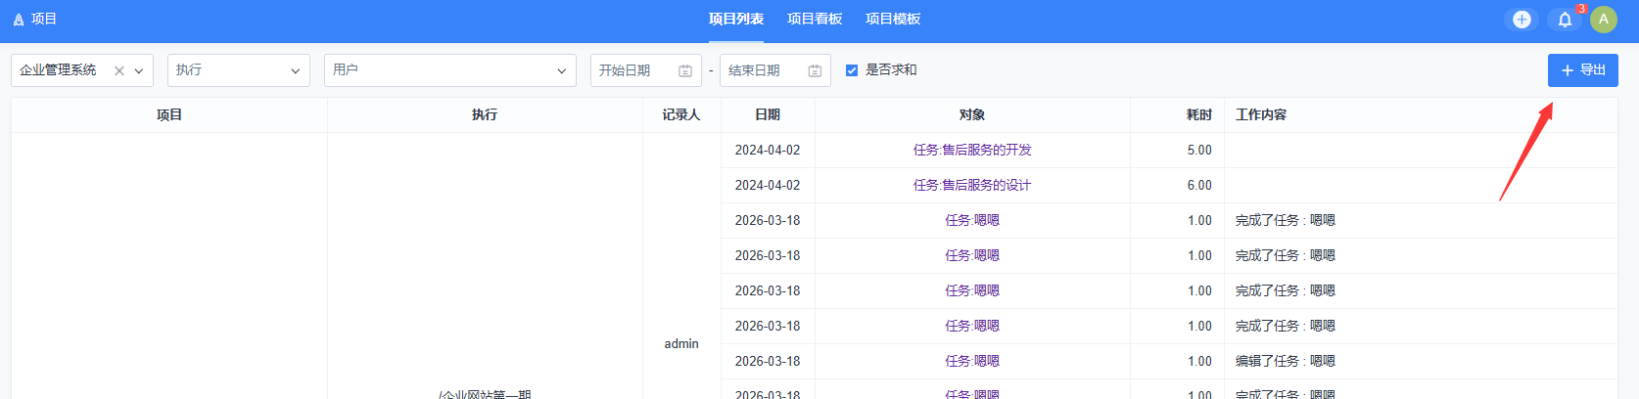Click the red notification count badge
This screenshot has height=399, width=1639.
(x=1581, y=9)
